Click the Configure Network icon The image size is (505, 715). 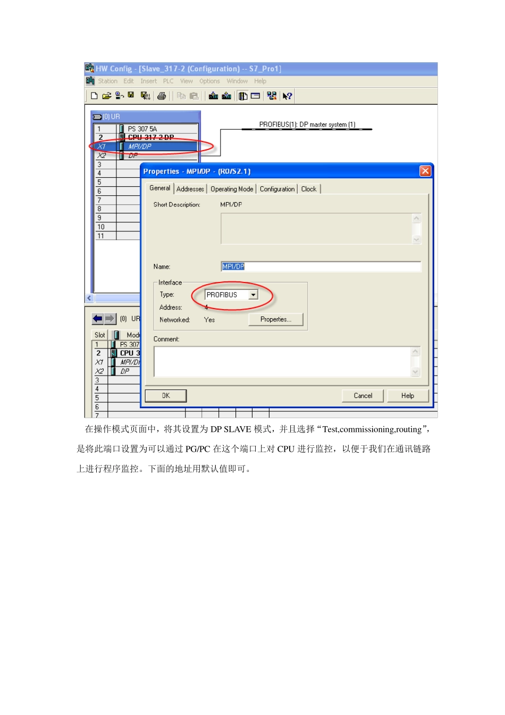tap(272, 96)
